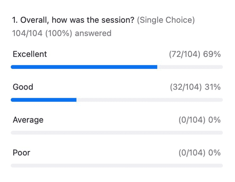
Task: Click the "104/104 (100%) answered" summary text
Action: click(x=62, y=33)
